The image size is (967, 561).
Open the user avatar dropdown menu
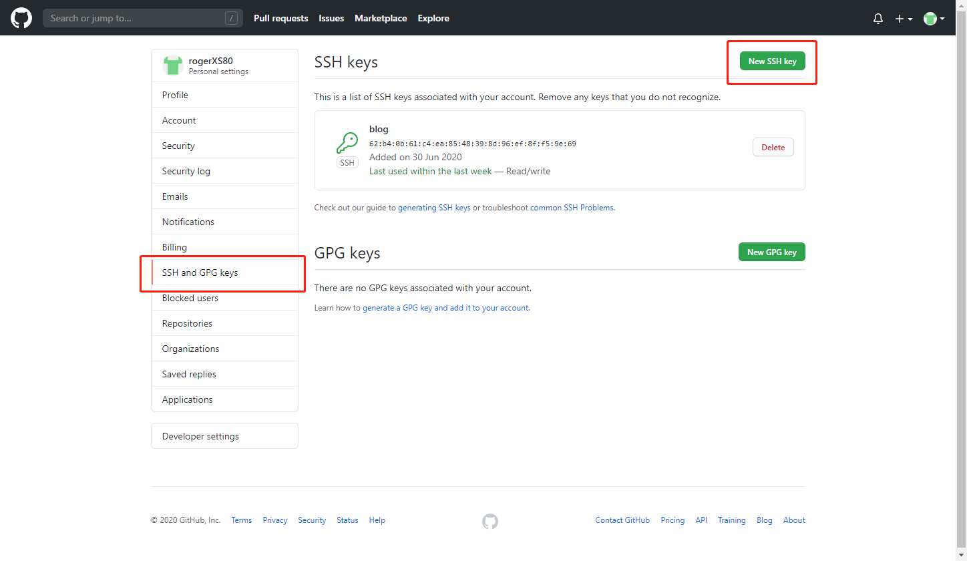(934, 19)
